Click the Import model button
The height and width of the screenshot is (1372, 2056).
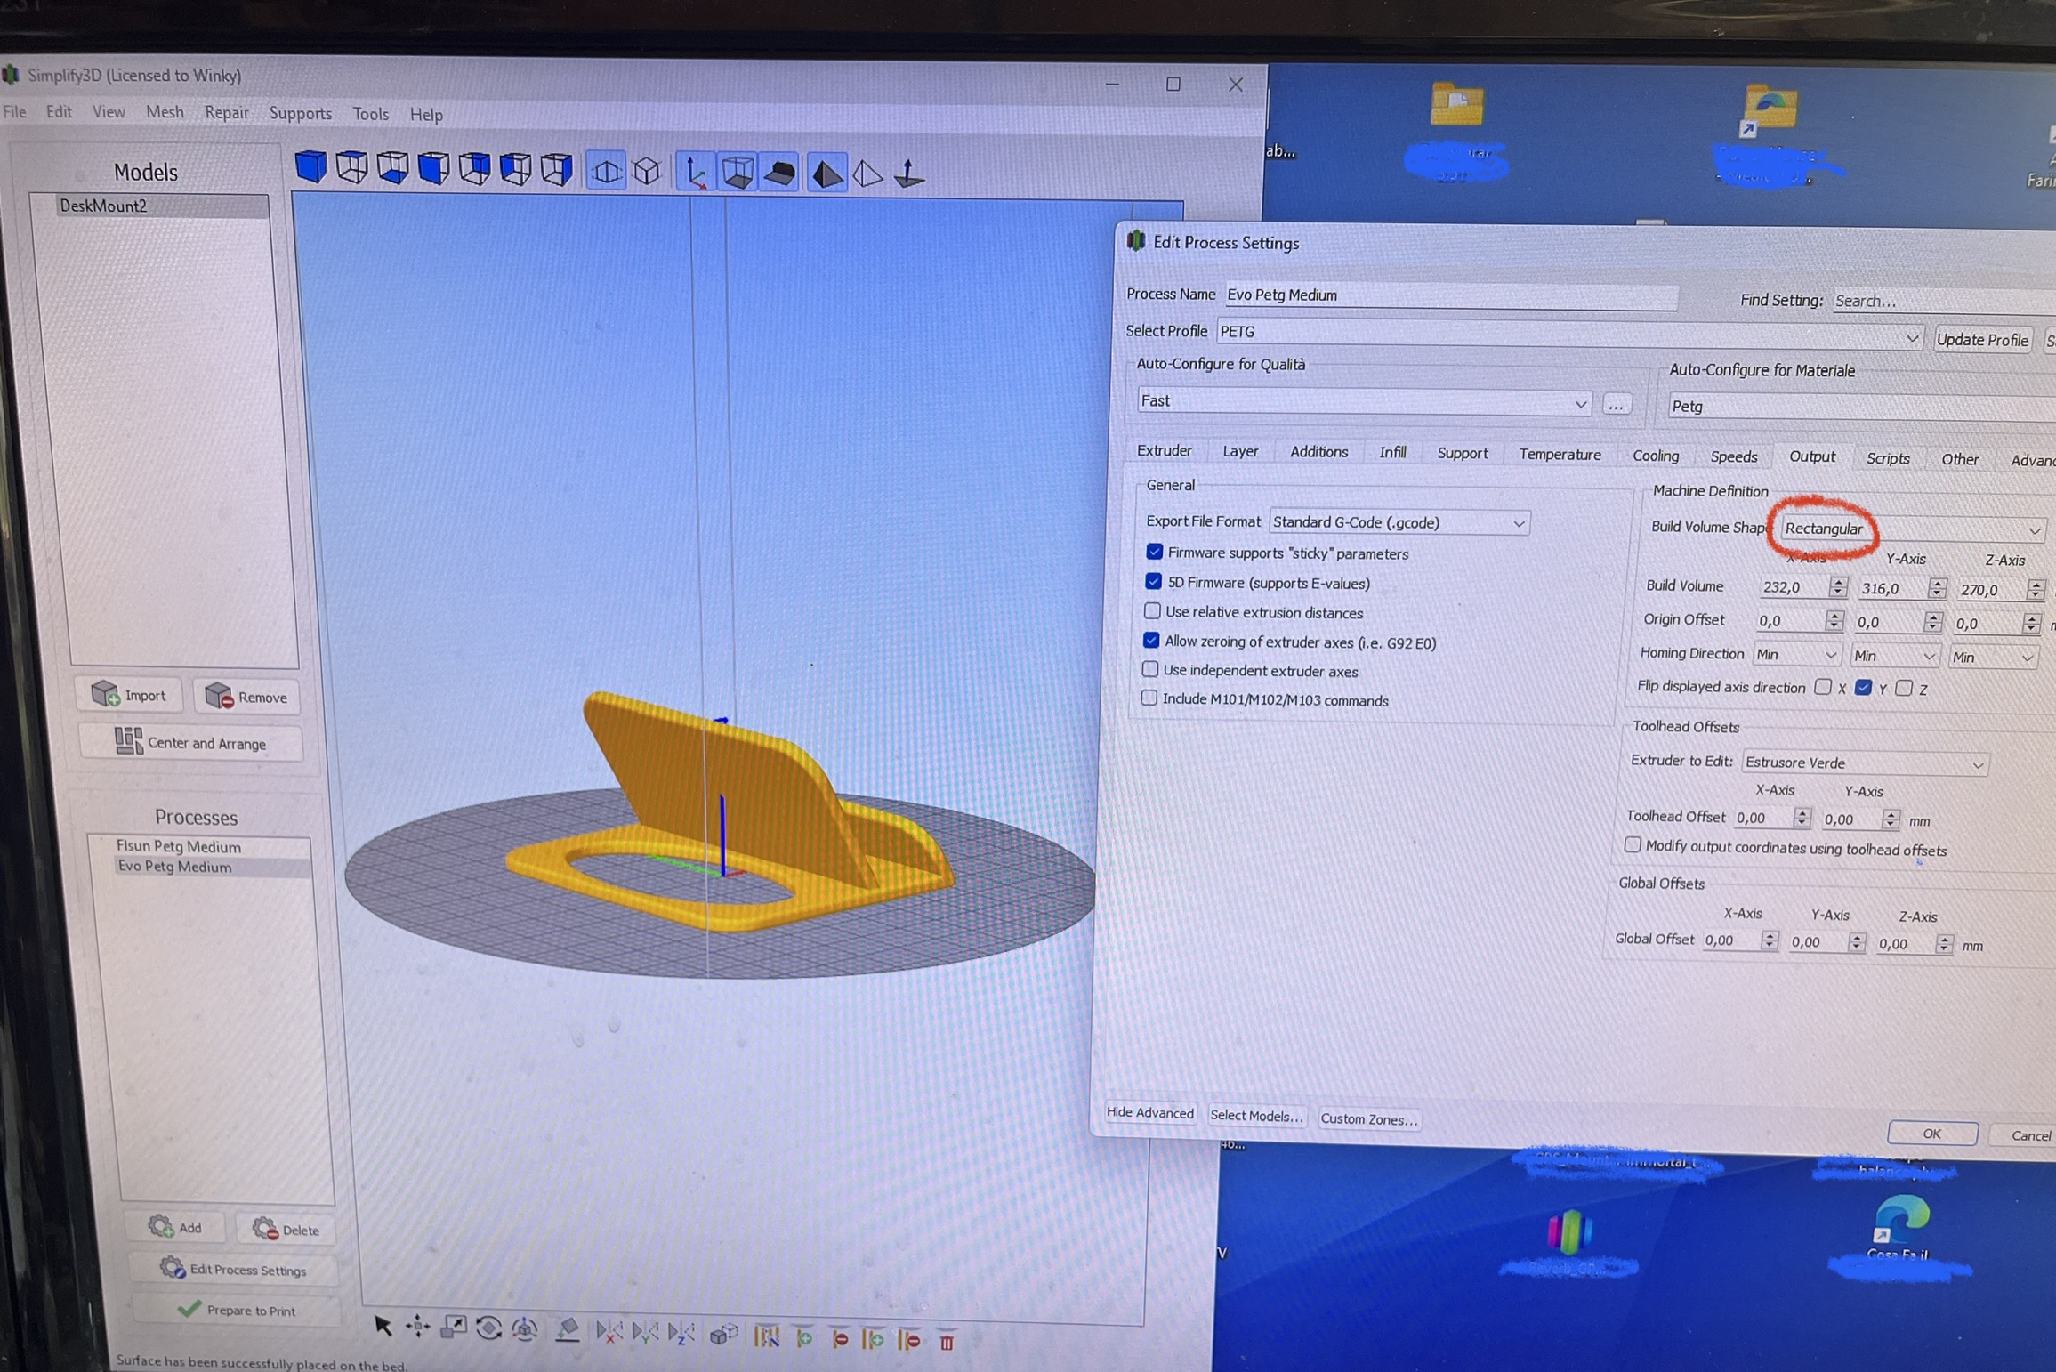click(129, 695)
